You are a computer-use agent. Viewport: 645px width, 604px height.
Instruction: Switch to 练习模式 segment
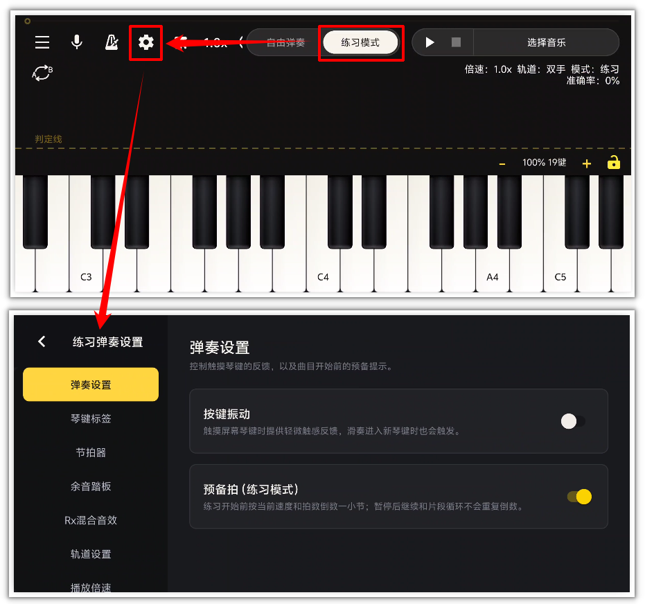[360, 42]
